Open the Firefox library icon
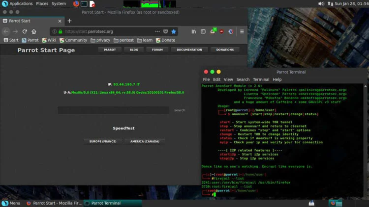This screenshot has height=207, width=369. (194, 31)
